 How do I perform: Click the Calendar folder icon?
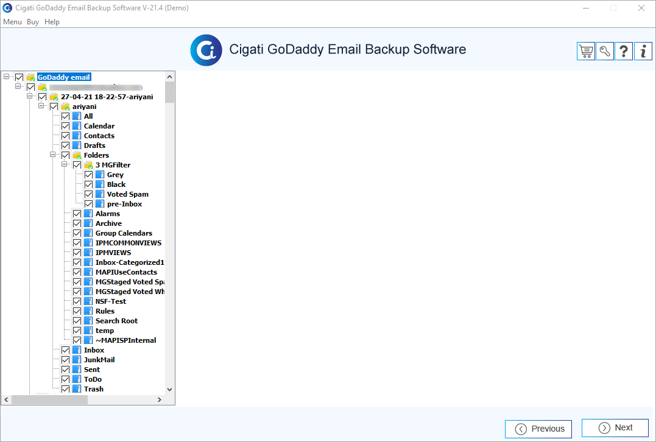click(77, 126)
